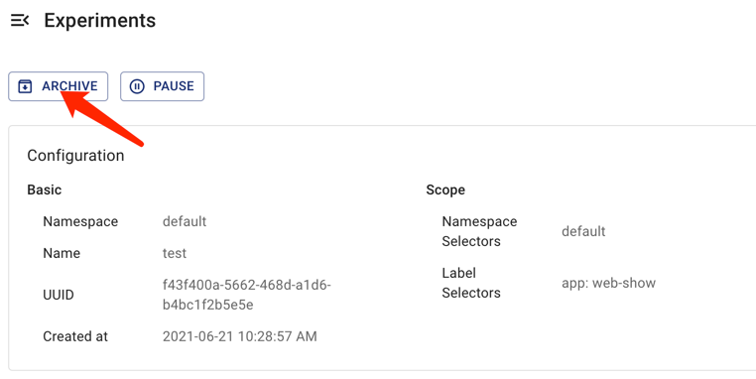Click the Experiments page title

point(100,20)
